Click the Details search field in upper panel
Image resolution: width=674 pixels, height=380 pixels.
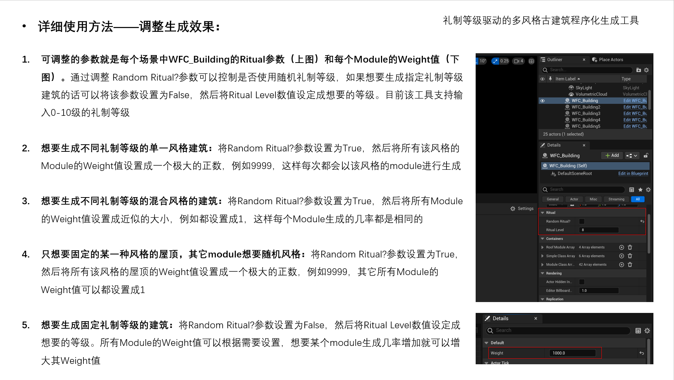point(583,190)
